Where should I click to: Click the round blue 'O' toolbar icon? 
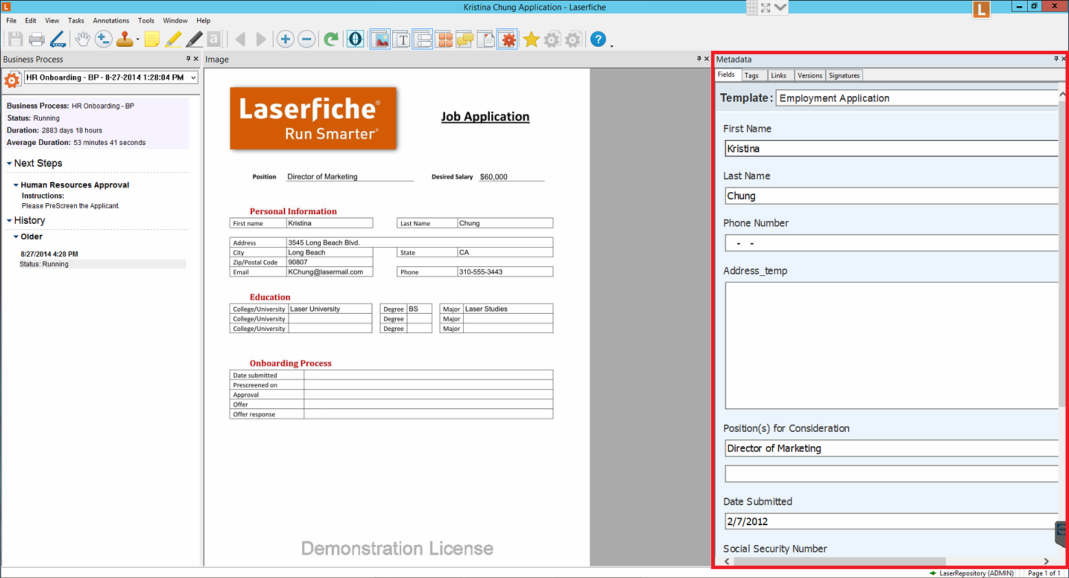pos(355,39)
